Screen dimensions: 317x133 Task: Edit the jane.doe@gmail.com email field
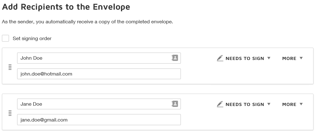tap(99, 120)
